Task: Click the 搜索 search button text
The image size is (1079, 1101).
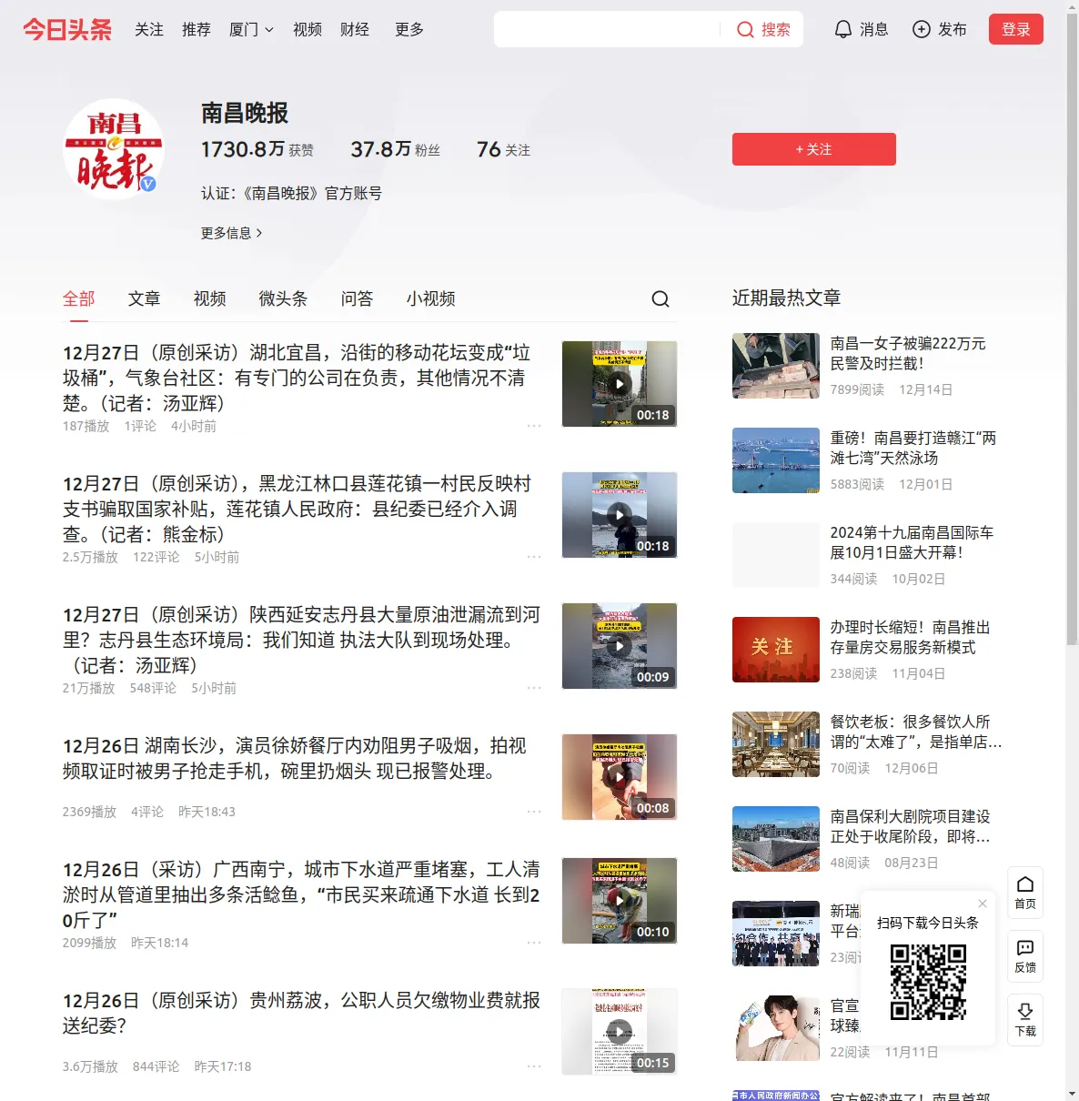Action: [x=776, y=29]
